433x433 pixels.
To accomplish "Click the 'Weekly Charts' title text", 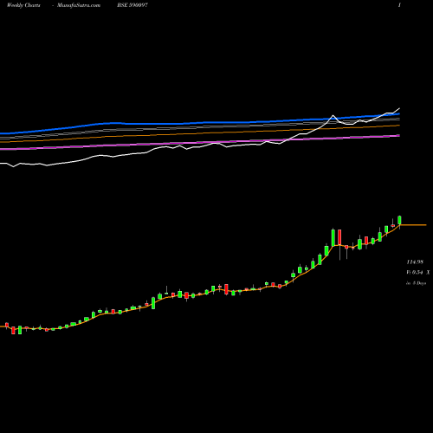I will tap(23, 5).
